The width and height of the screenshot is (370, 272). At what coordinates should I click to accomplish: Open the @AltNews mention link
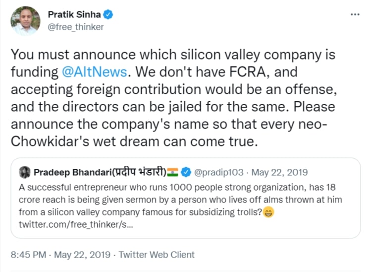pyautogui.click(x=95, y=72)
